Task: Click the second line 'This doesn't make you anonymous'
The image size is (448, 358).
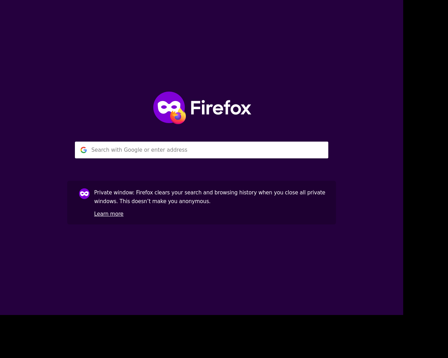Action: [x=165, y=201]
